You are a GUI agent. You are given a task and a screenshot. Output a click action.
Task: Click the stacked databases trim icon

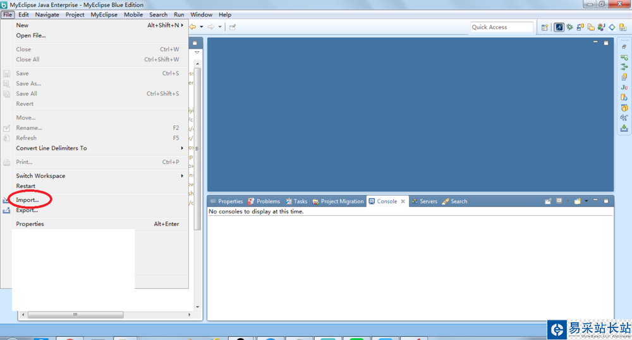(x=624, y=108)
